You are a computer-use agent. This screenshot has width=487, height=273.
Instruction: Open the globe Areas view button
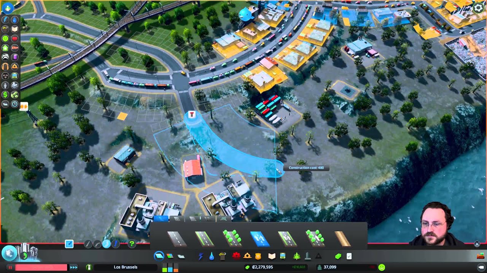coord(9,253)
